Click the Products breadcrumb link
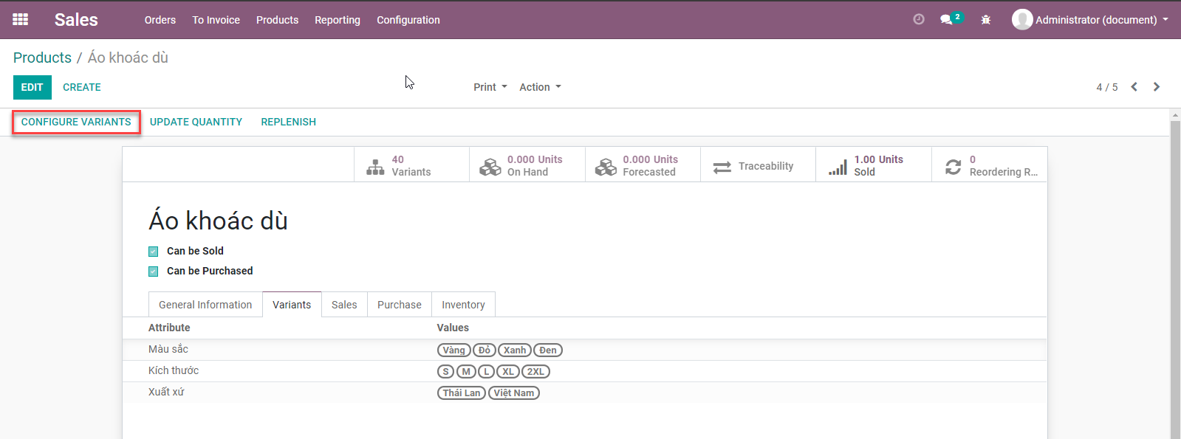The width and height of the screenshot is (1181, 439). pos(42,58)
